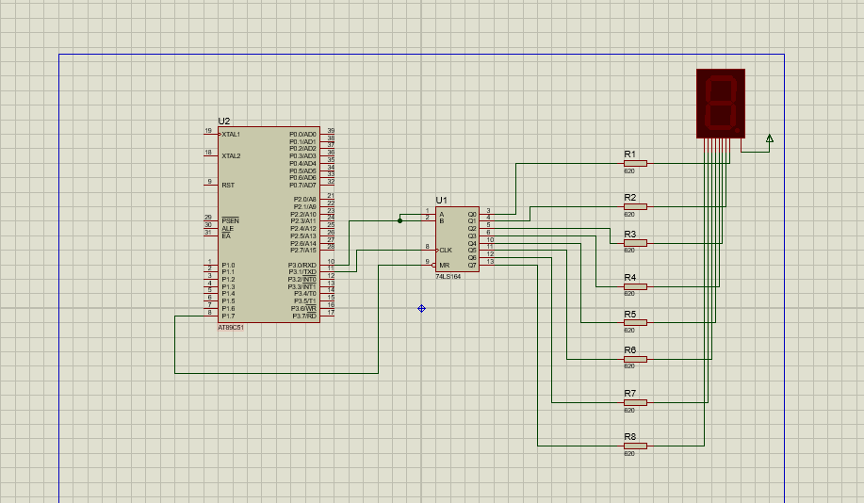Select resistor R4 body
Viewport: 864px width, 503px height.
click(635, 287)
